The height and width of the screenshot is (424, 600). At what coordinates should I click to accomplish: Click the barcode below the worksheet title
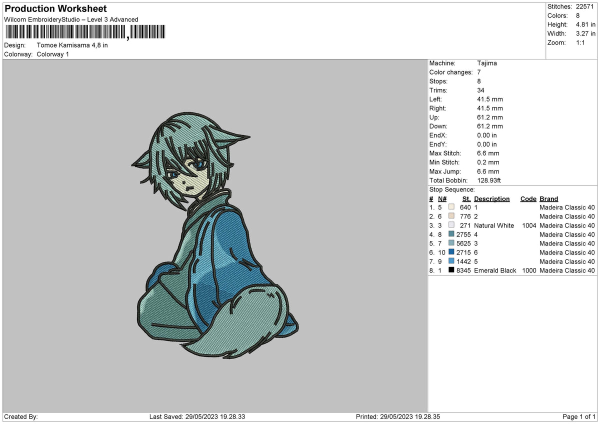tap(84, 32)
